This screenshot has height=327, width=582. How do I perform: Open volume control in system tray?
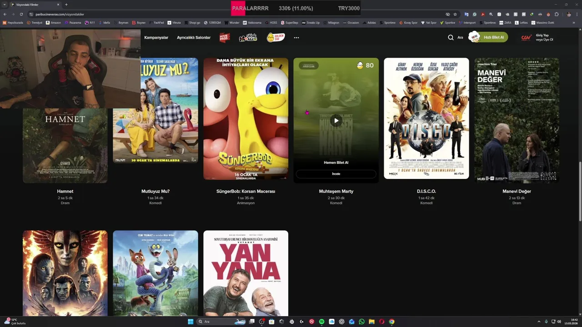point(559,322)
